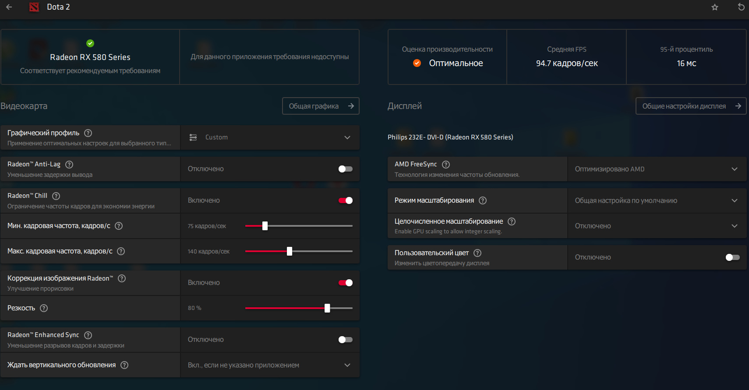Click the Dota 2 title text
749x390 pixels.
click(x=58, y=7)
